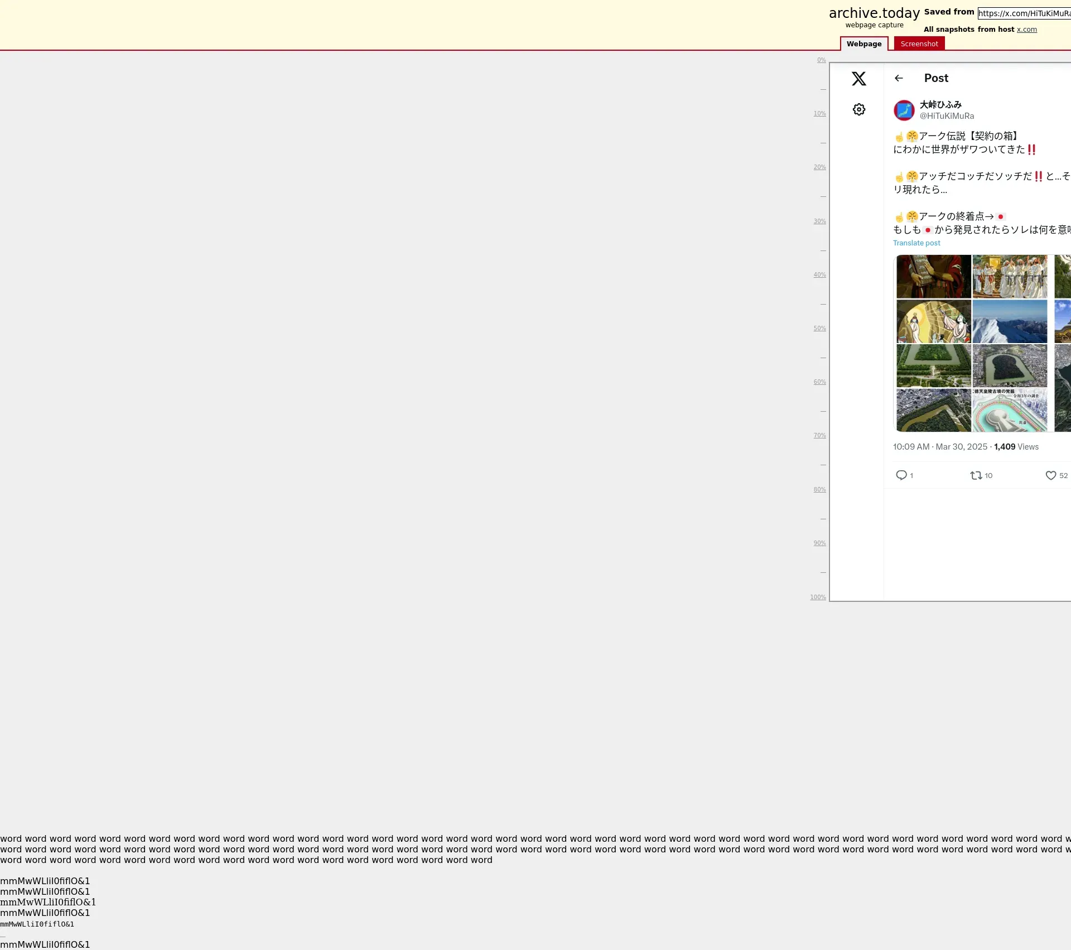
Task: Click the Translate post link
Action: click(916, 243)
